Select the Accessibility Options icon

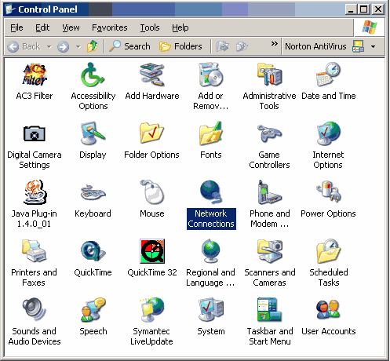93,75
